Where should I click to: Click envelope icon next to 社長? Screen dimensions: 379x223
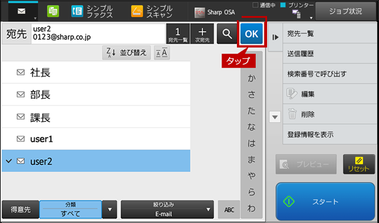21,72
